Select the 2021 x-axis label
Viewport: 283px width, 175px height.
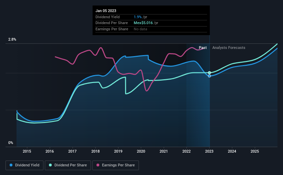click(164, 151)
